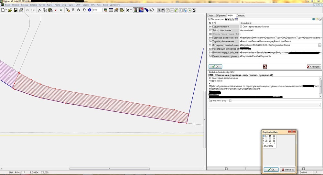Collapse the Параметры section
This screenshot has height=175, width=323.
click(210, 19)
